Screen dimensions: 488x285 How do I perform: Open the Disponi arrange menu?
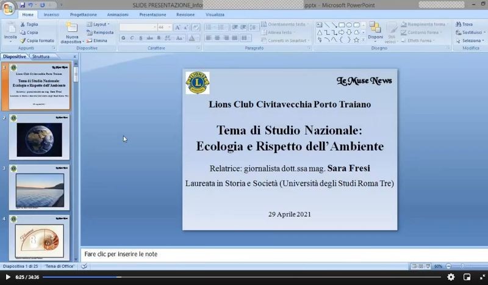pyautogui.click(x=375, y=32)
